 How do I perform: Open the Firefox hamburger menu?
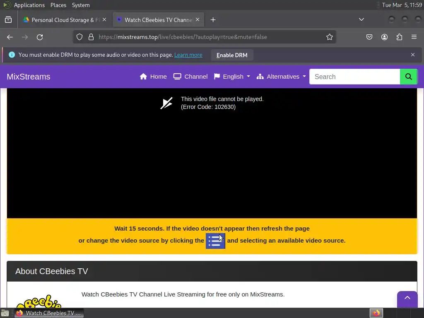414,37
